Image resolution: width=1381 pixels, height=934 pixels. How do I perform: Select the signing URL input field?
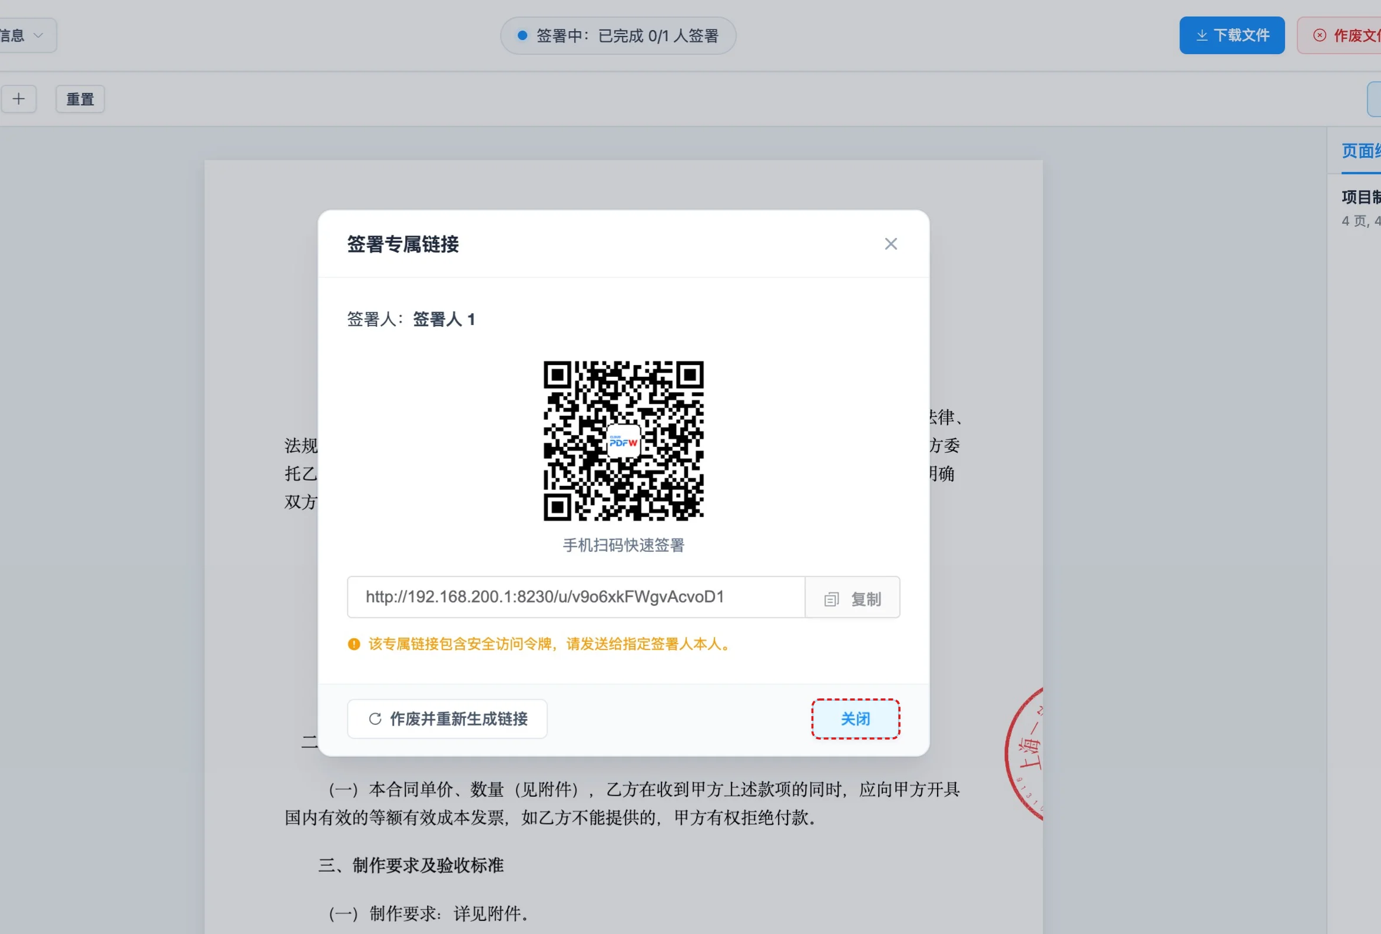pos(576,598)
